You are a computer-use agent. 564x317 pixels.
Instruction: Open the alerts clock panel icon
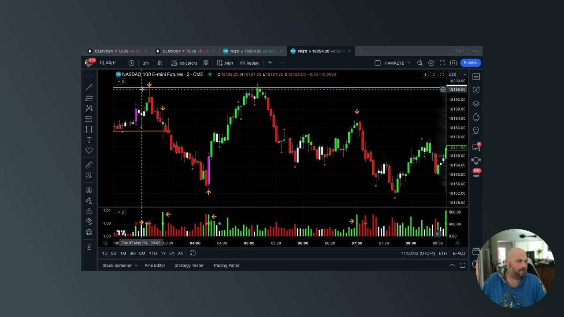[x=476, y=90]
